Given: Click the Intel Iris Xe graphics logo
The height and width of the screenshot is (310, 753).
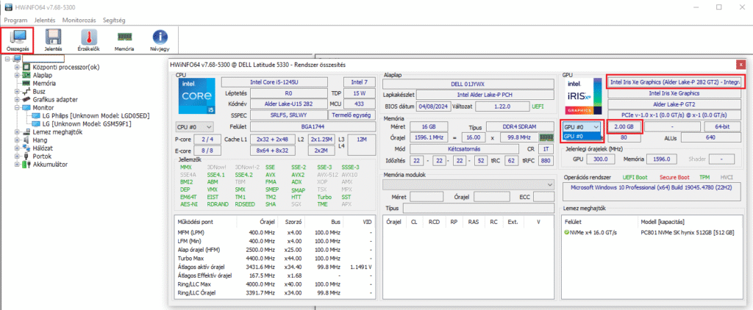Looking at the screenshot, I should tap(582, 96).
